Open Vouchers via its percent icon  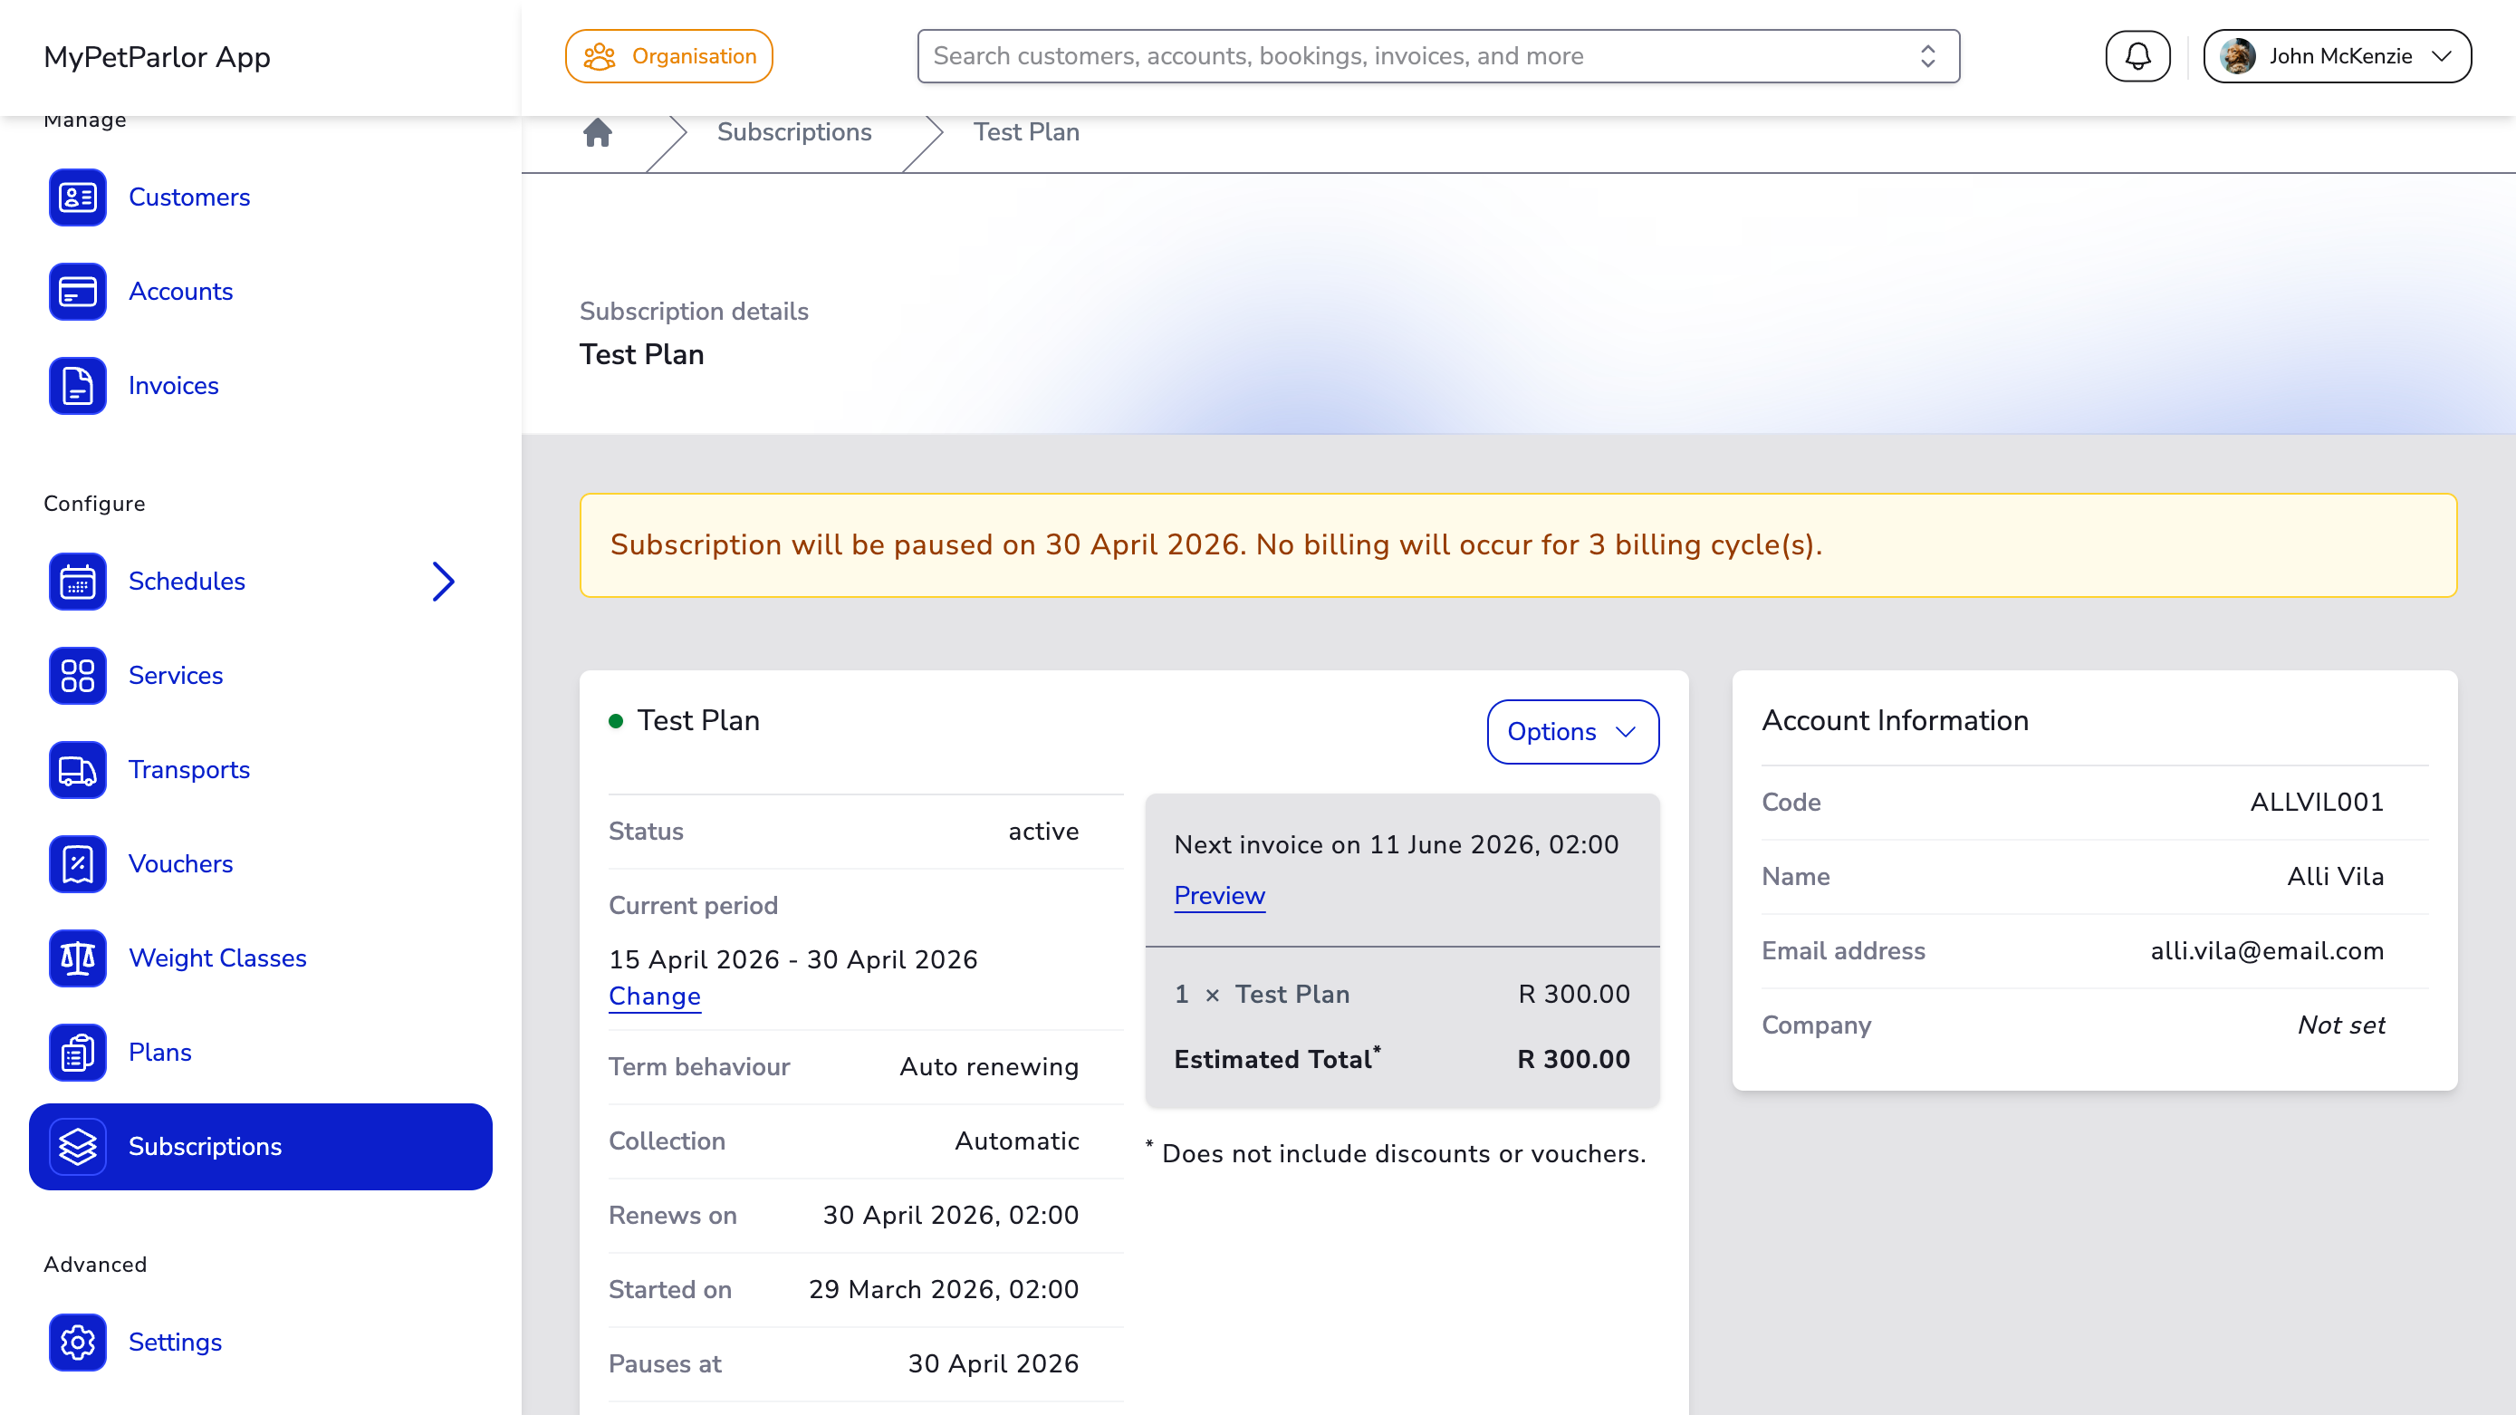click(77, 864)
